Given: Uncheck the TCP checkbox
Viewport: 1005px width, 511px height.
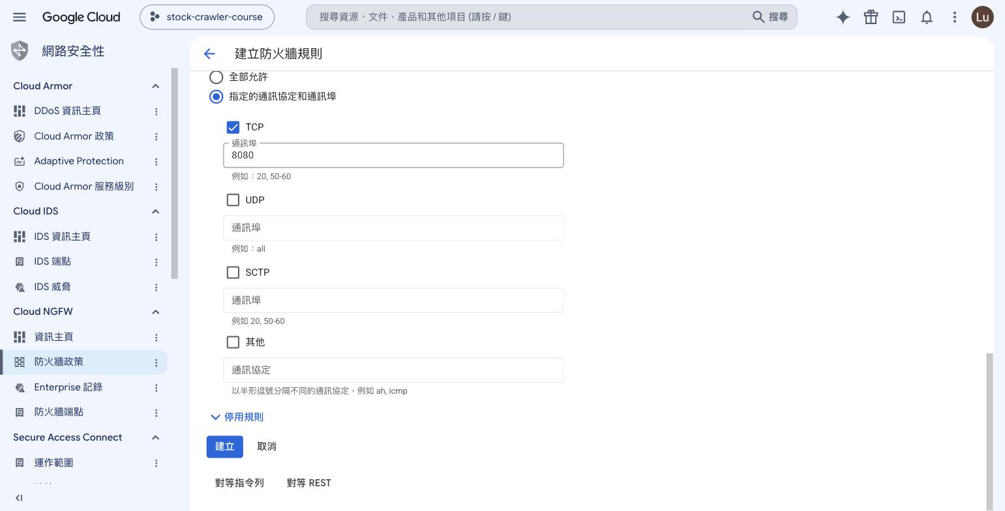Looking at the screenshot, I should click(233, 127).
